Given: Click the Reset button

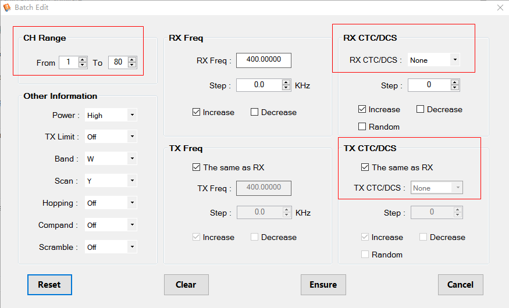Looking at the screenshot, I should 49,285.
